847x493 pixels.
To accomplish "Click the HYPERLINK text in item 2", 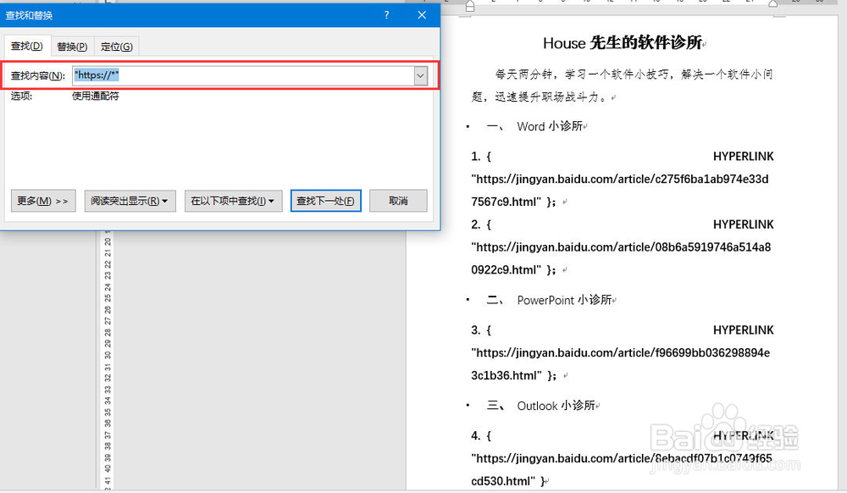I will (744, 224).
